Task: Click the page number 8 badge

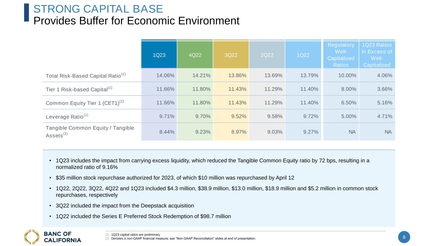Action: tap(404, 237)
